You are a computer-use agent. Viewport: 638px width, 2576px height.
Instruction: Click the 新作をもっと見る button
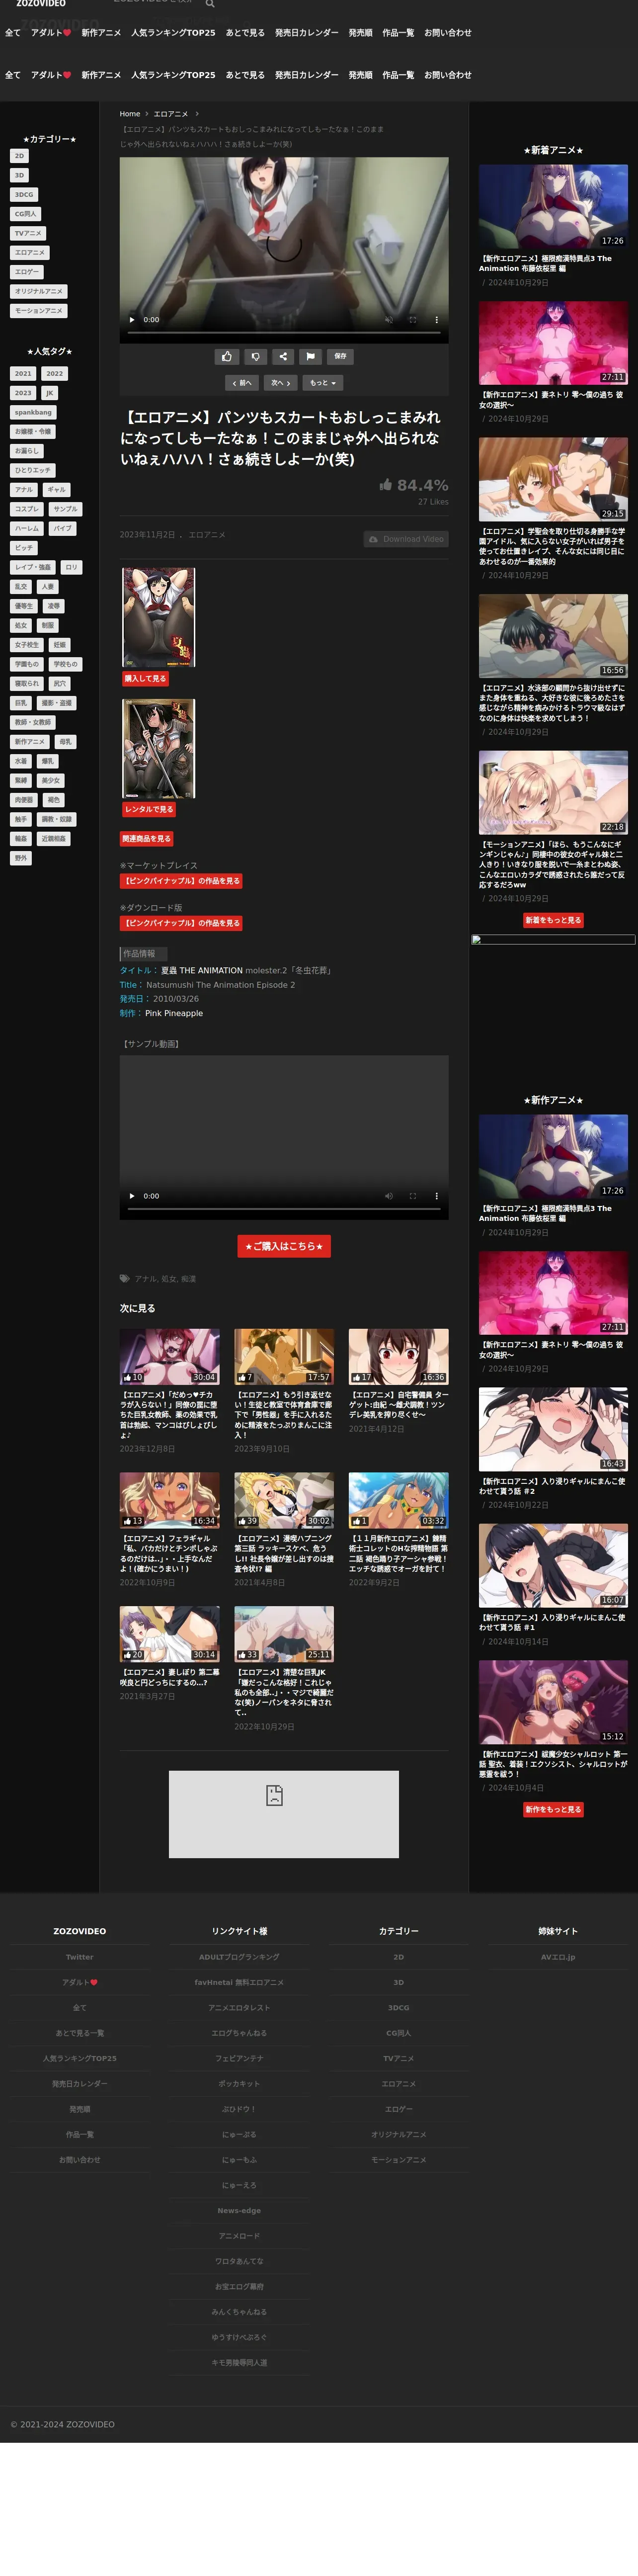[x=553, y=1809]
